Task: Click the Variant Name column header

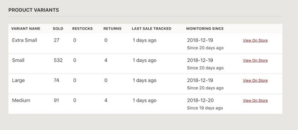Action: pyautogui.click(x=26, y=29)
